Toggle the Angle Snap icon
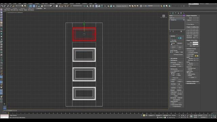 [62, 6]
